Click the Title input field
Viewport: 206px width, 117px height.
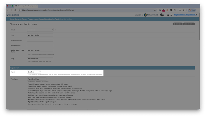click(x=40, y=35)
